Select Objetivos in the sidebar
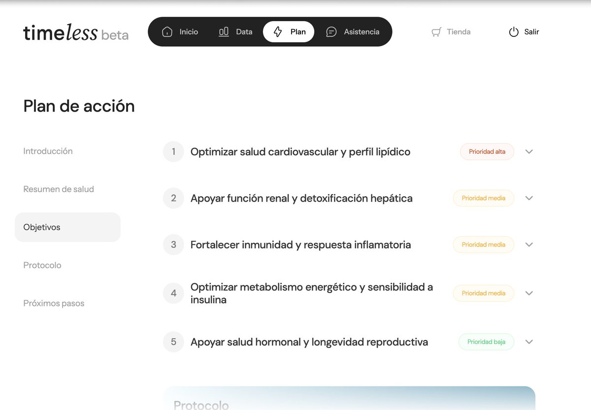Screen dimensions: 591x410 pos(67,227)
